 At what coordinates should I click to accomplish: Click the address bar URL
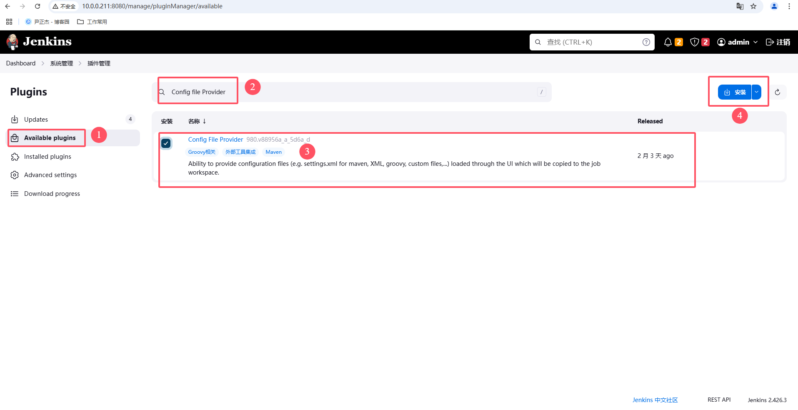152,6
